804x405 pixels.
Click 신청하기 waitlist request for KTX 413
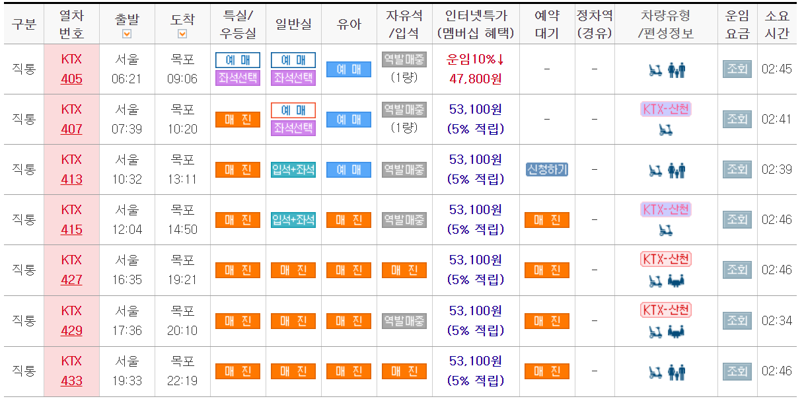click(x=546, y=169)
